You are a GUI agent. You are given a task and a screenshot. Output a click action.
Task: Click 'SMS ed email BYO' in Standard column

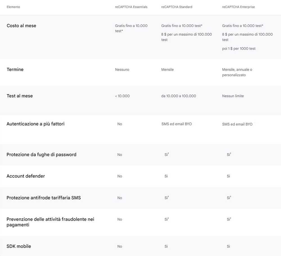click(x=176, y=124)
